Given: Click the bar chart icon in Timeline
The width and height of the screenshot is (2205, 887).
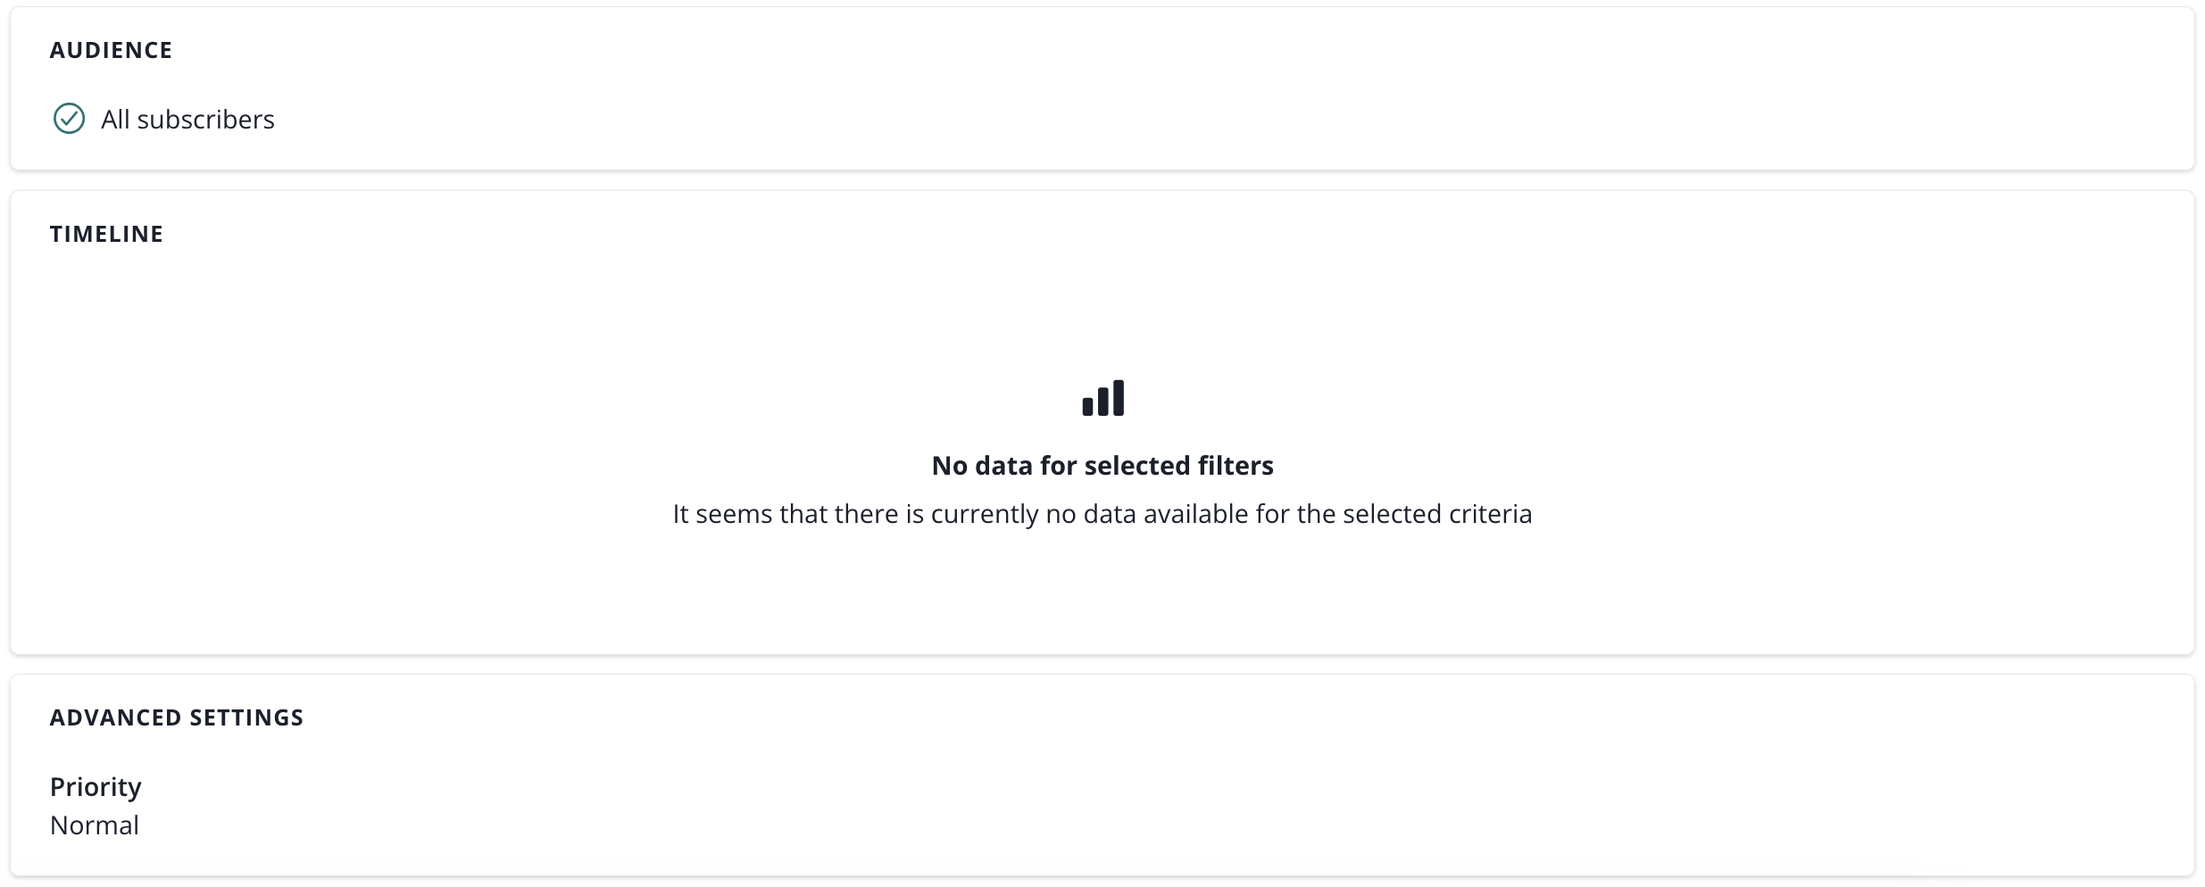Looking at the screenshot, I should (1102, 398).
